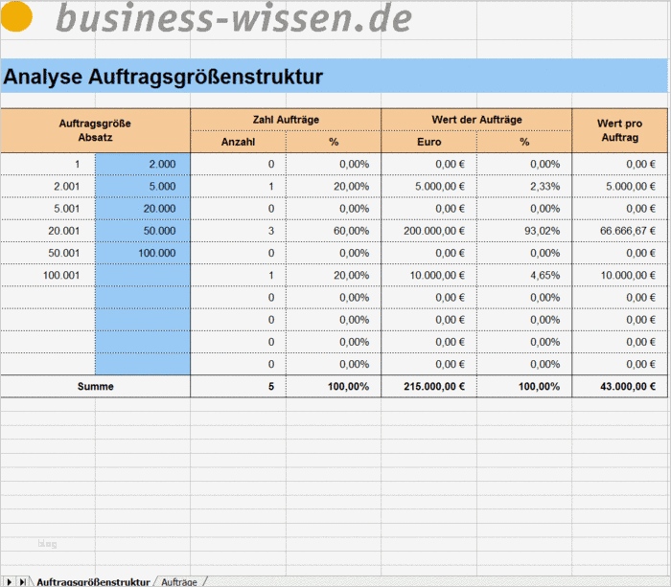The image size is (671, 587).
Task: Select the cell showing 4,65%
Action: 524,276
